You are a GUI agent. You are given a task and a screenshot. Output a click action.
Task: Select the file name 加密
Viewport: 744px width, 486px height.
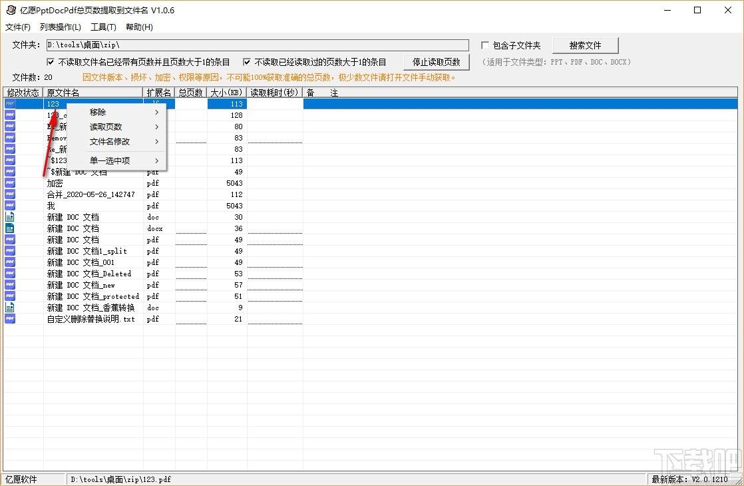(55, 183)
